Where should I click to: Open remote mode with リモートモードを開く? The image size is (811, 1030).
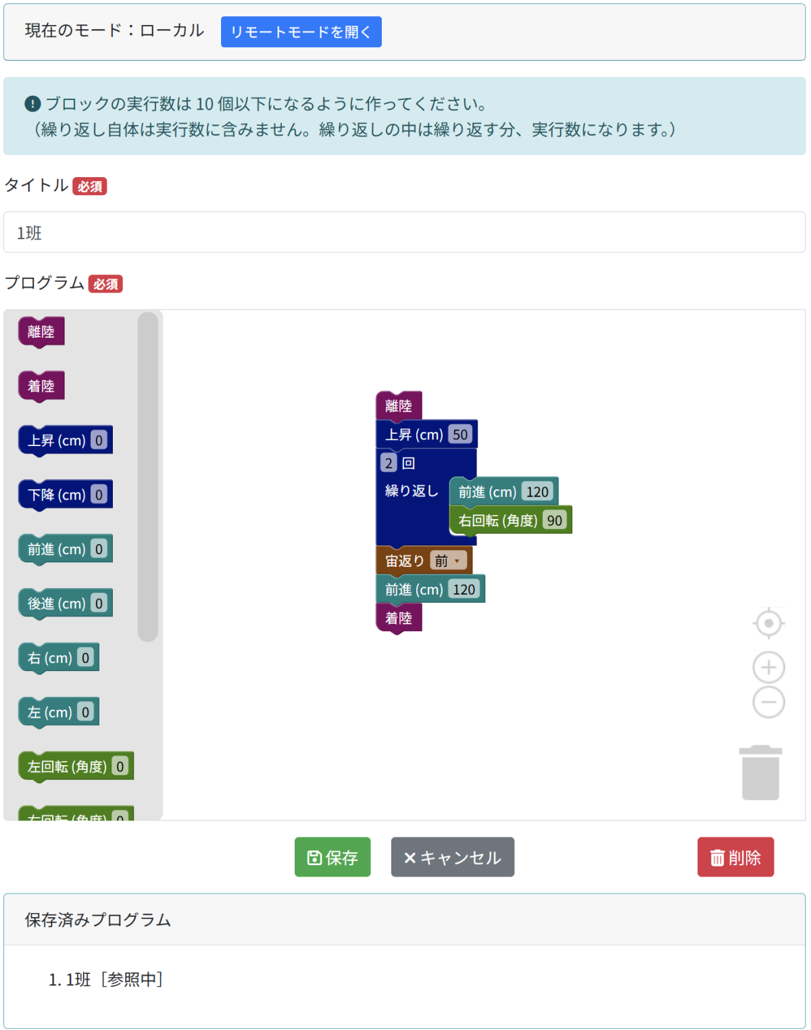click(x=301, y=31)
